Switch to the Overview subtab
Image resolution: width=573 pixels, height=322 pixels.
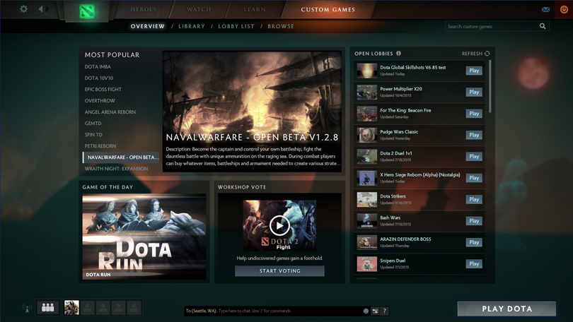(x=148, y=26)
